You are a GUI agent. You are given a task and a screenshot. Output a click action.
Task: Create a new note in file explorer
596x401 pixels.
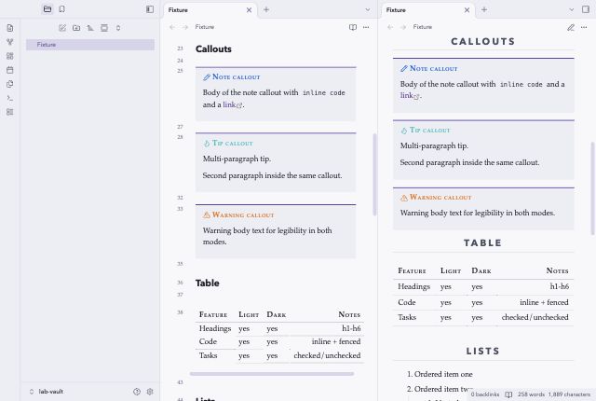62,28
